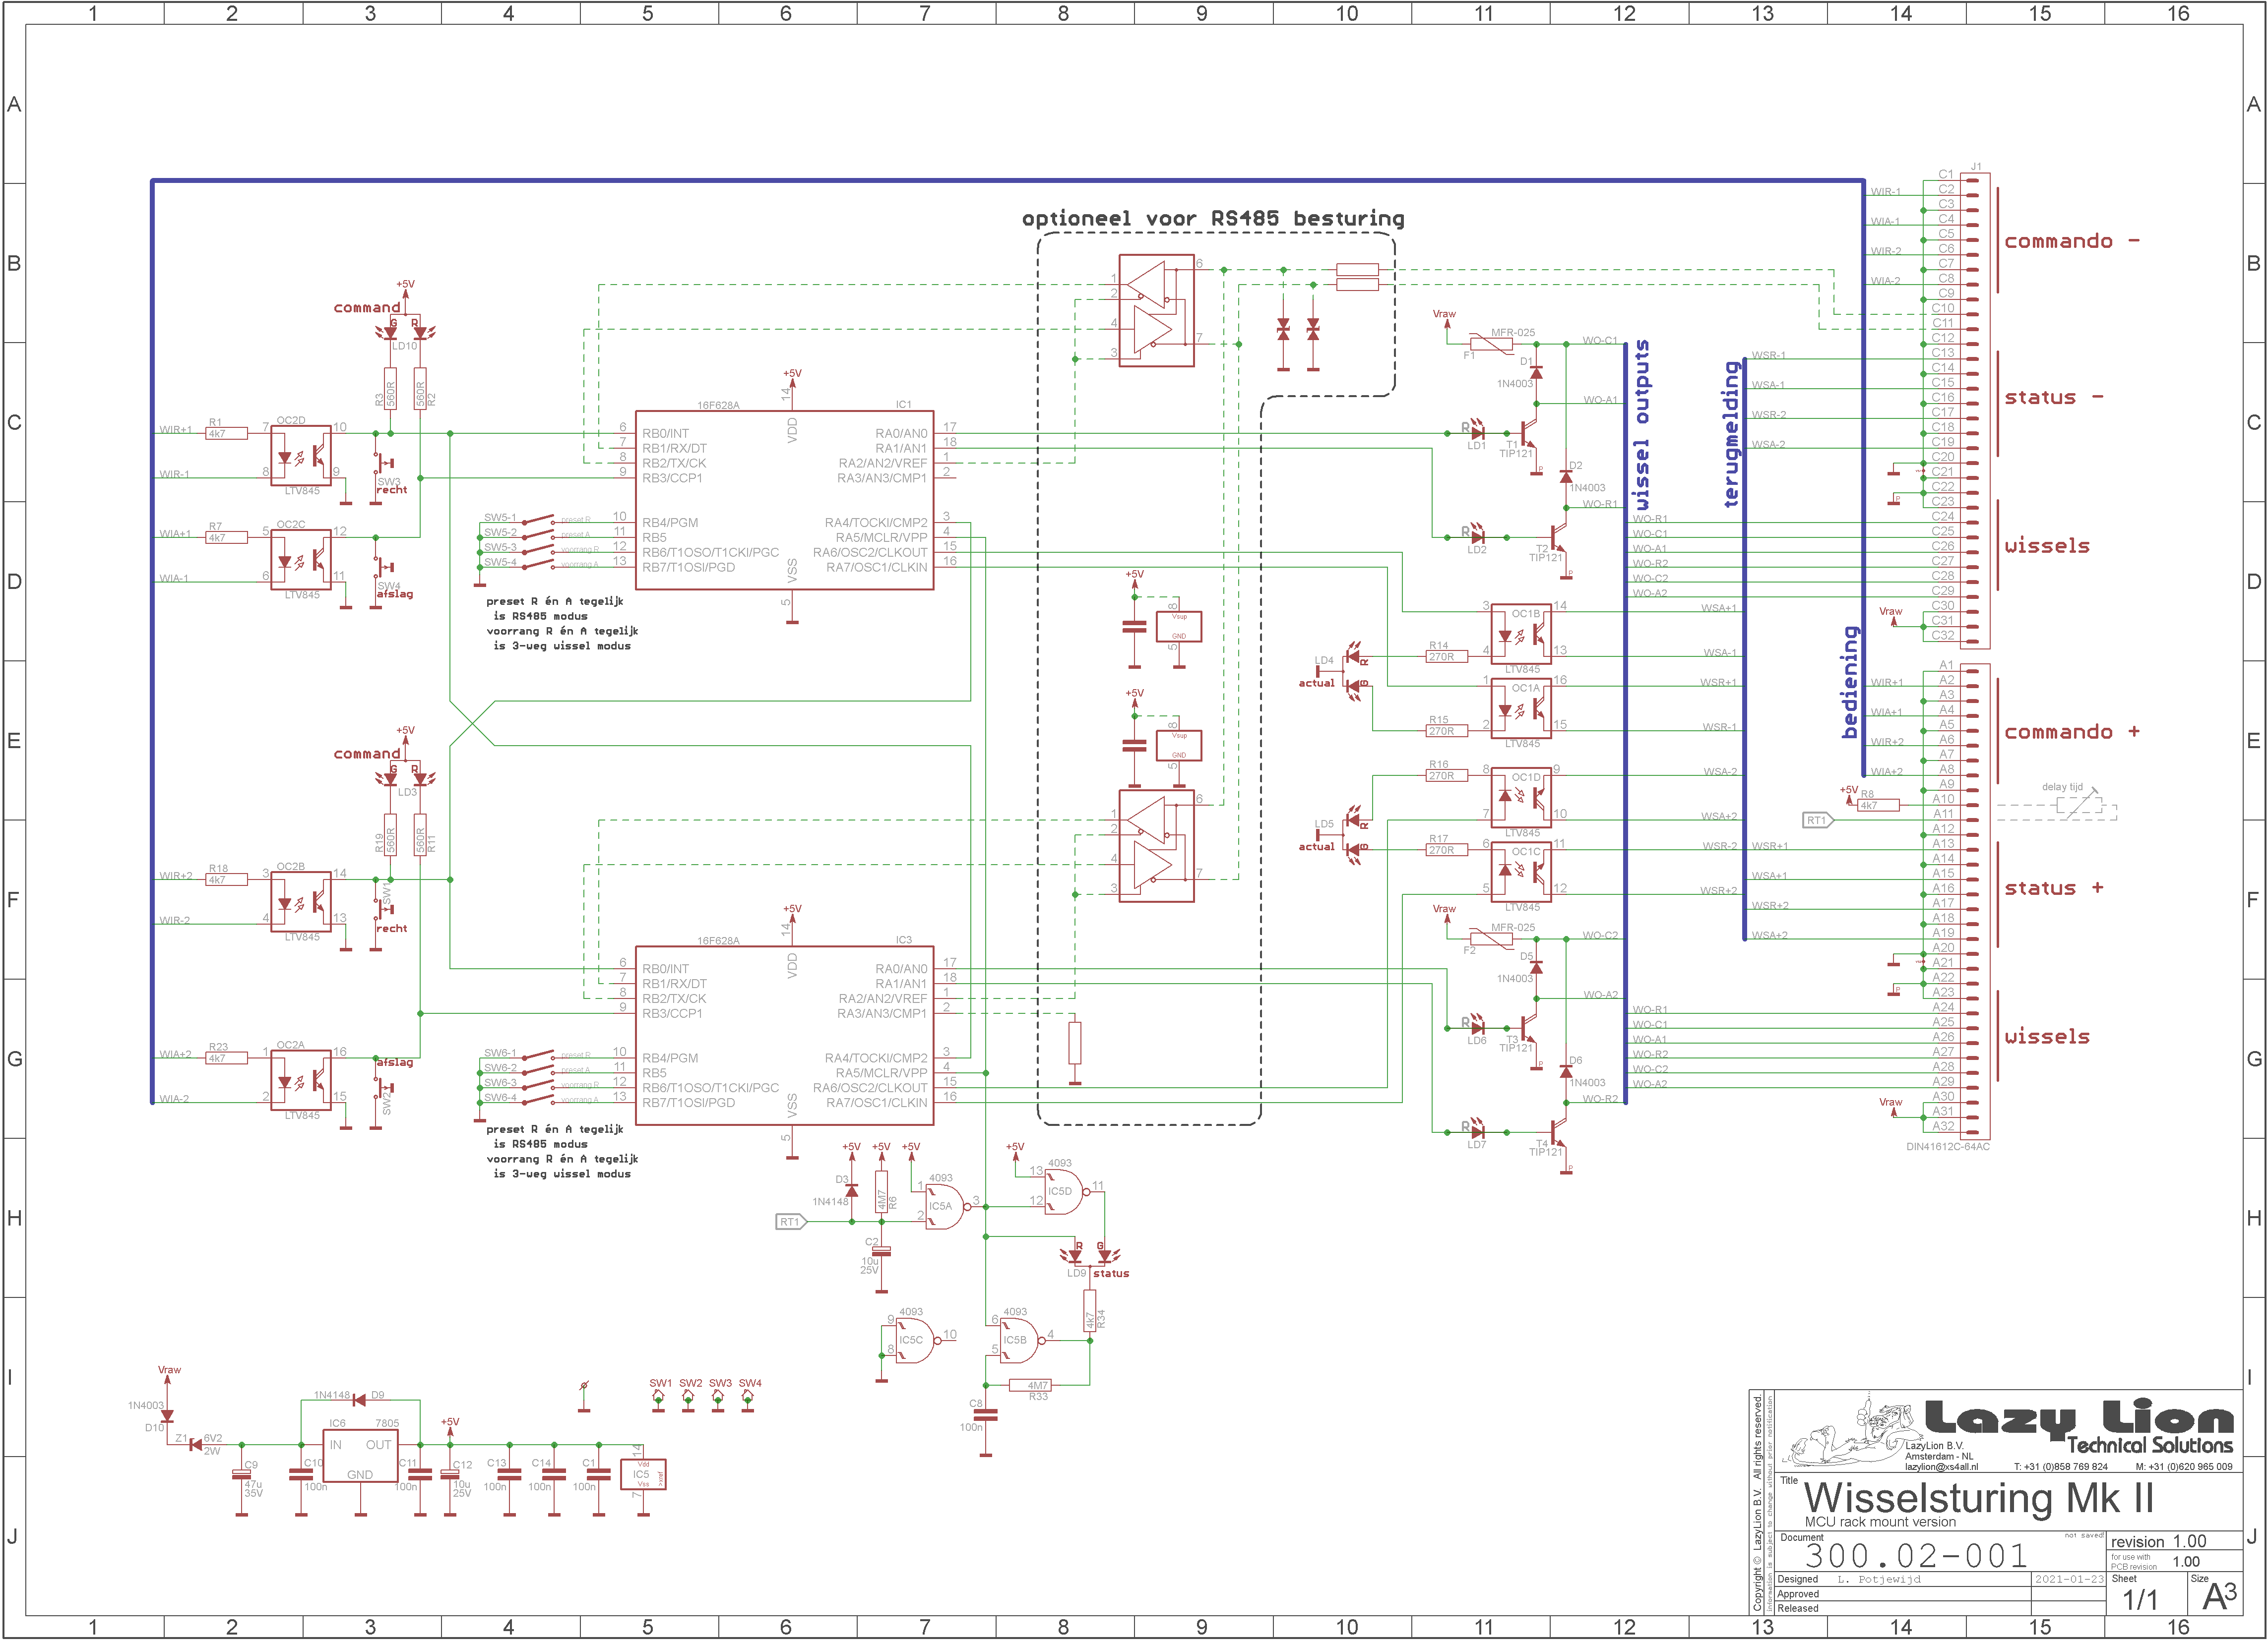This screenshot has height=1642, width=2268.
Task: Select the OC2C optocoupler symbol
Action: click(x=301, y=560)
